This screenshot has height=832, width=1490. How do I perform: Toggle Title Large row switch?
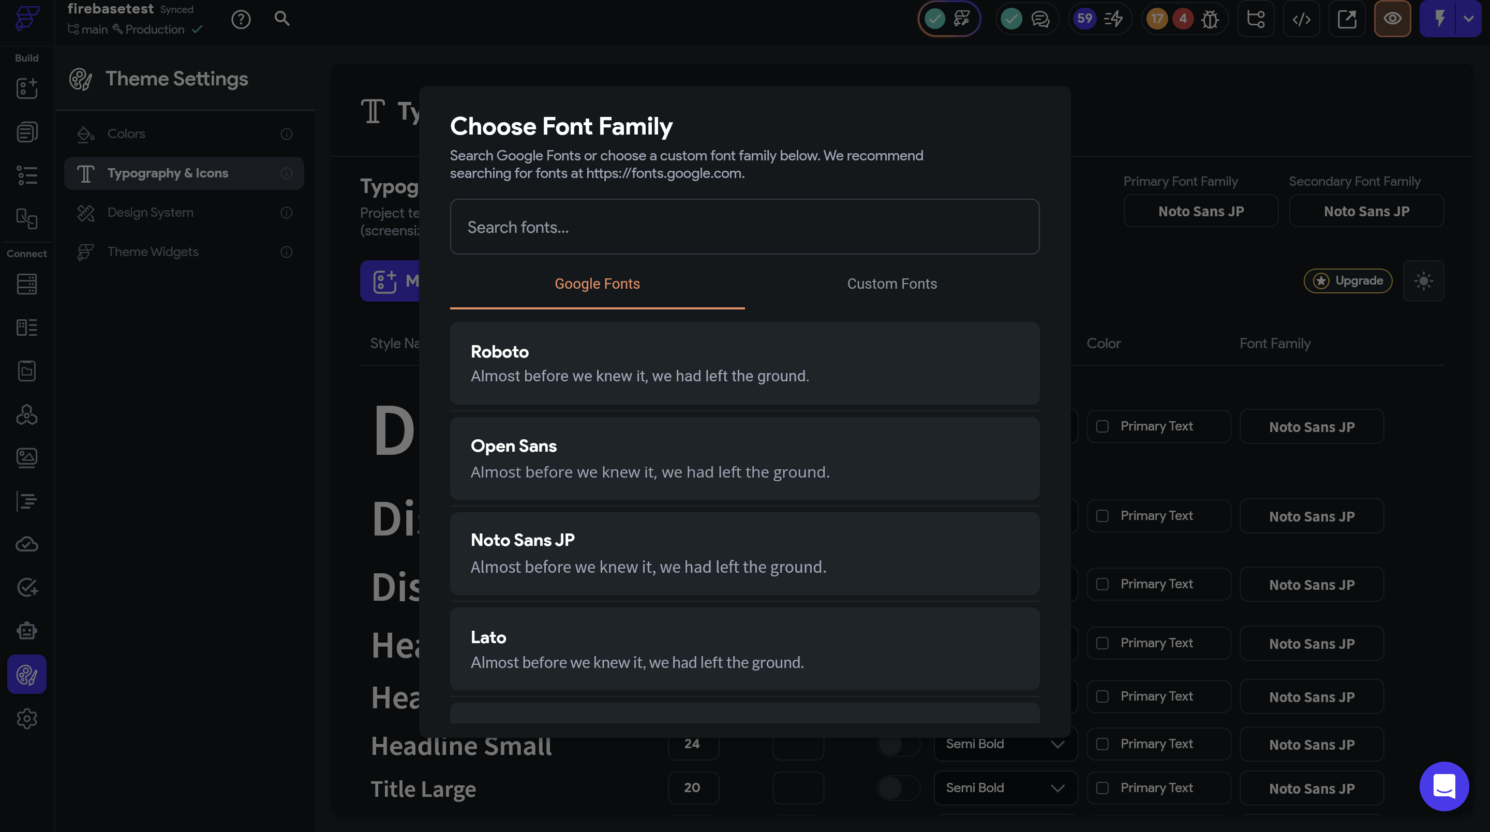tap(898, 788)
